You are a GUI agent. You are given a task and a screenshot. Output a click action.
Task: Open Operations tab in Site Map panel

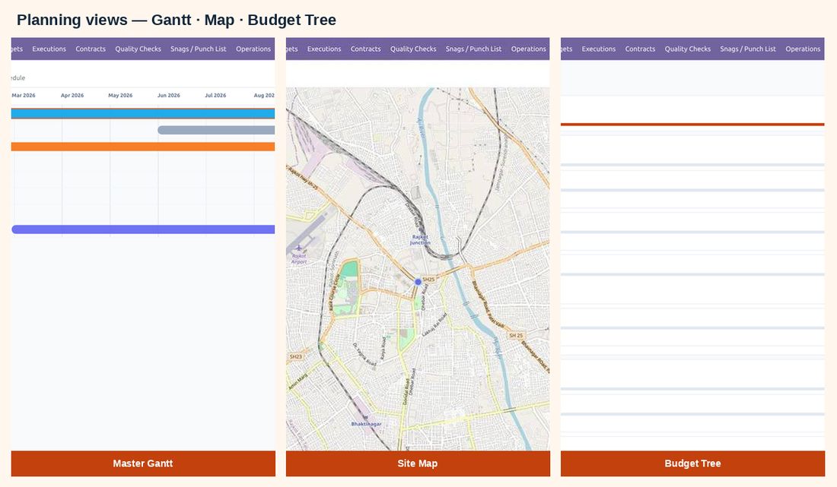pyautogui.click(x=529, y=49)
